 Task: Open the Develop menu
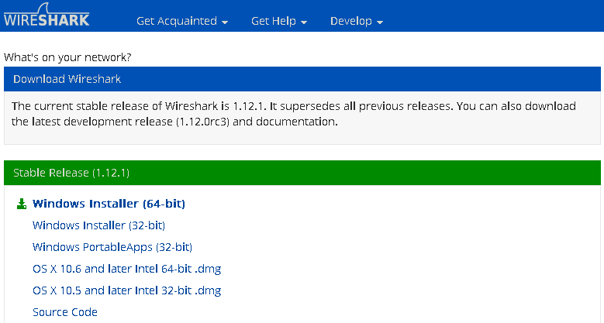click(357, 21)
